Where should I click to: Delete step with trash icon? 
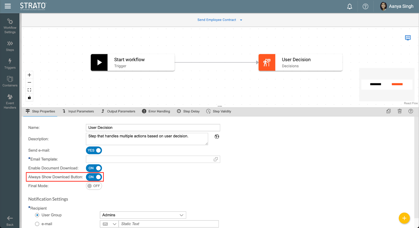click(x=400, y=111)
